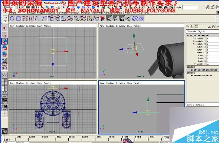Open the shelf menu arrow dropdown
This screenshot has width=219, height=143.
pos(5,21)
